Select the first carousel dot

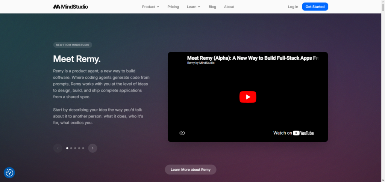(67, 148)
